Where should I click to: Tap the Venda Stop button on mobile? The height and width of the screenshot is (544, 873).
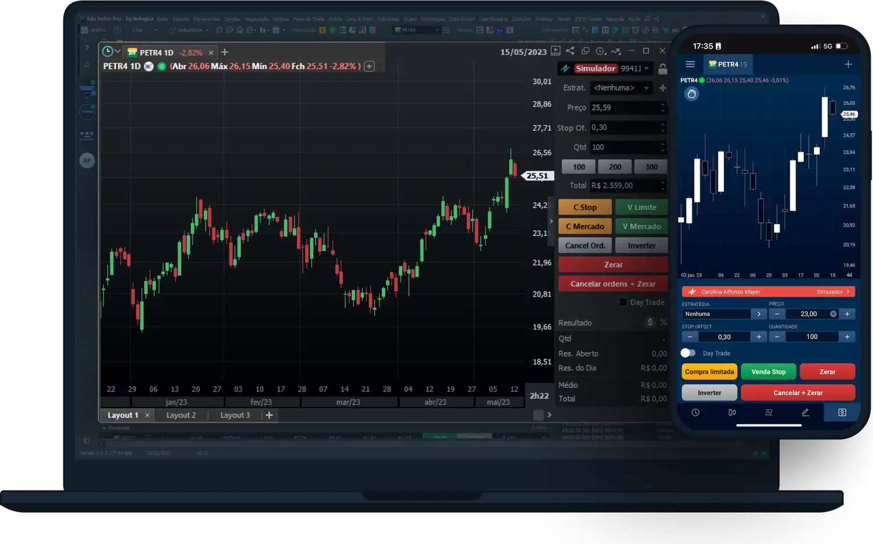click(768, 372)
